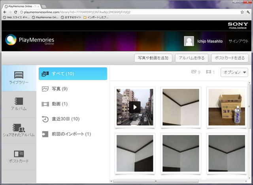Expand the オプション dropdown
The image size is (253, 185).
coord(234,72)
